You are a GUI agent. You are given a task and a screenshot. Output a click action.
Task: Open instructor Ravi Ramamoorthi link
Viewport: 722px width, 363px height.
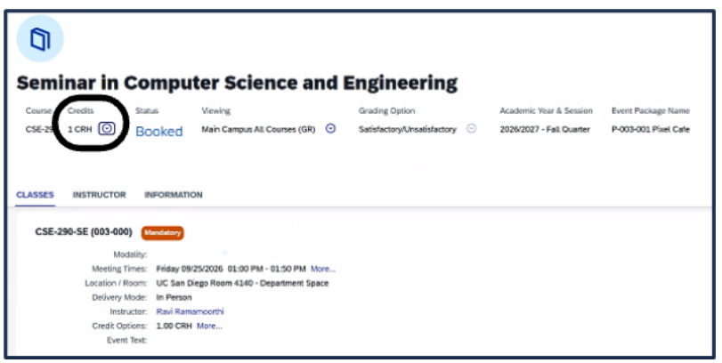(x=190, y=311)
